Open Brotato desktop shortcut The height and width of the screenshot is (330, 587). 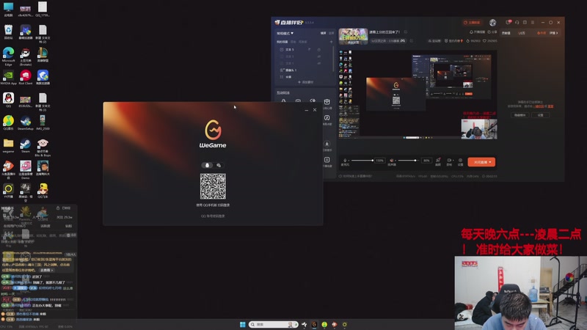[26, 56]
